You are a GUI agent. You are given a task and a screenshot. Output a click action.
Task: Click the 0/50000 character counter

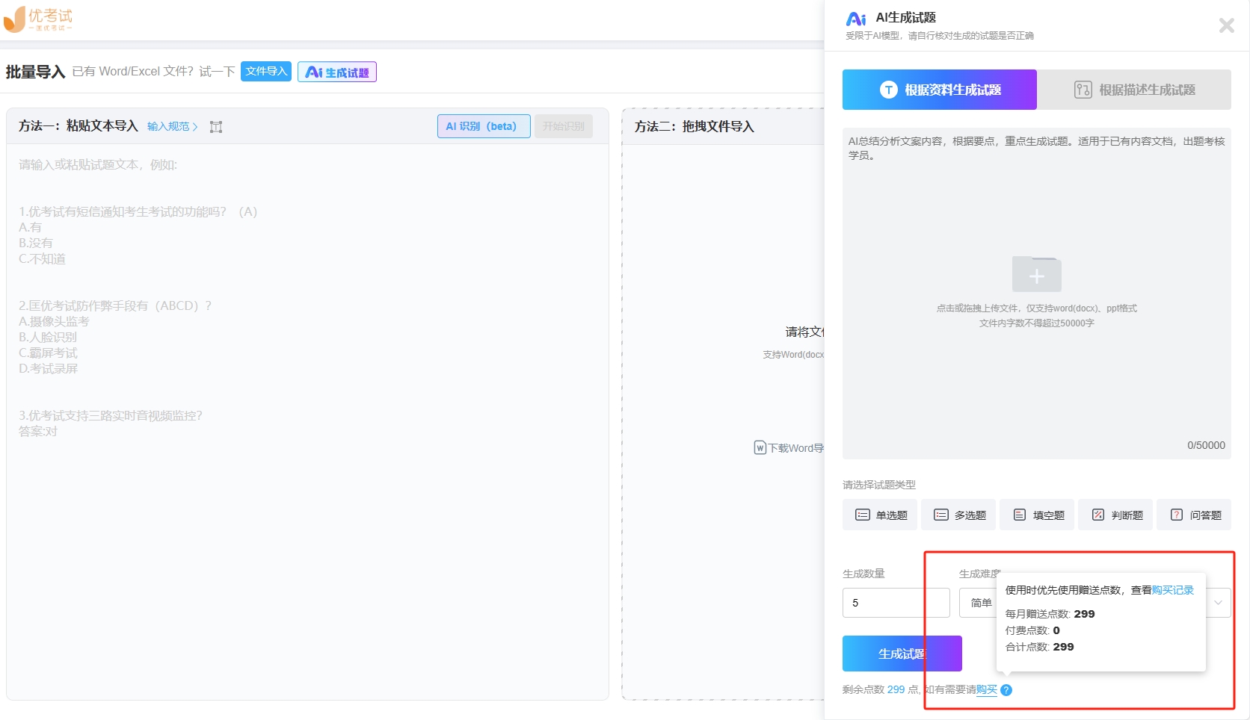click(x=1206, y=445)
